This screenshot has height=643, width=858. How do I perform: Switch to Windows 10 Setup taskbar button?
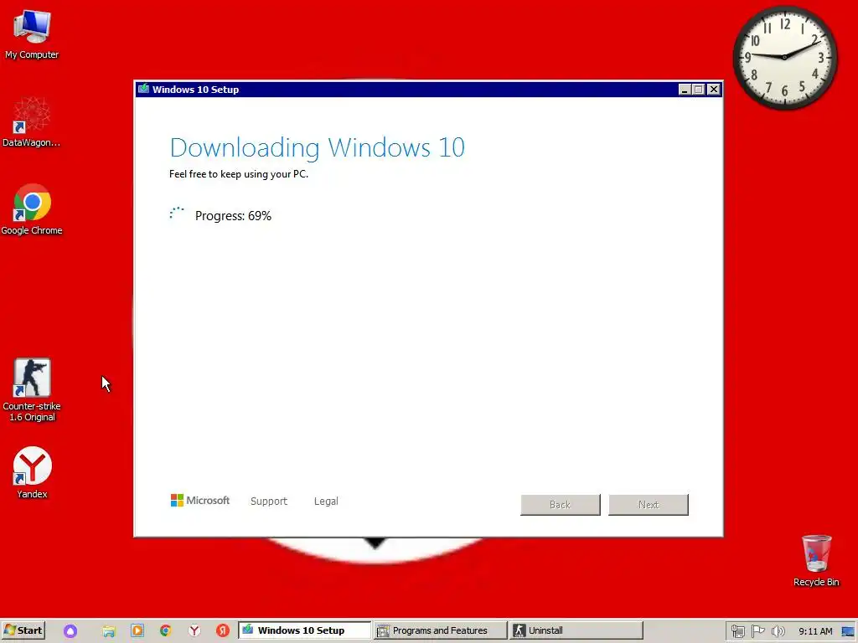[304, 630]
